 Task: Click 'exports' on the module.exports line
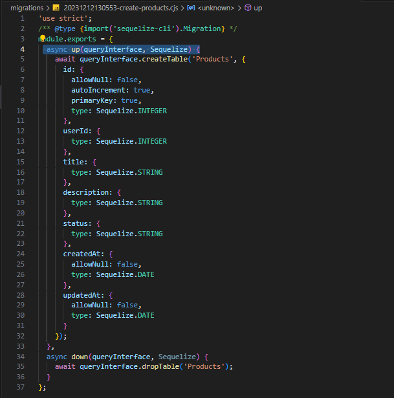tap(82, 39)
